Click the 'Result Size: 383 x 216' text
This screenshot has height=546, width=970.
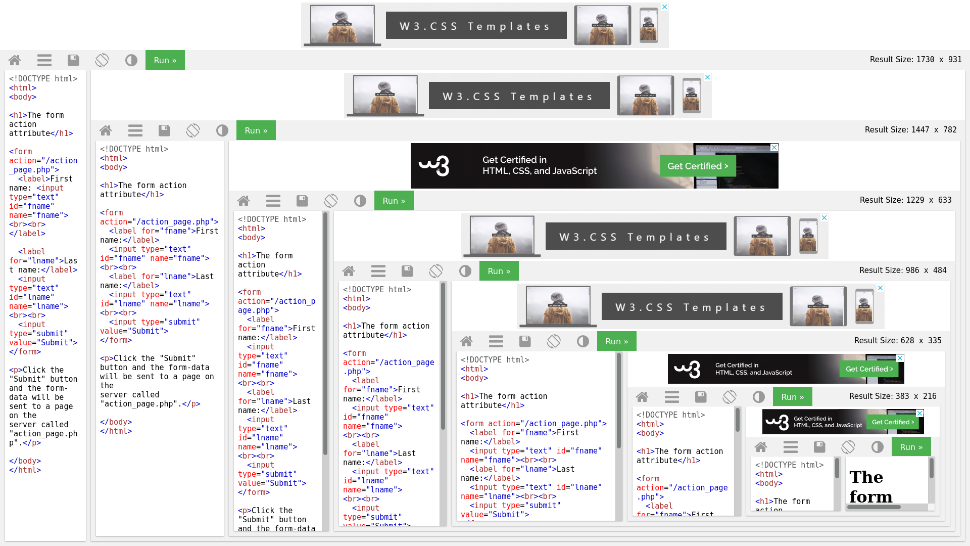tap(893, 396)
